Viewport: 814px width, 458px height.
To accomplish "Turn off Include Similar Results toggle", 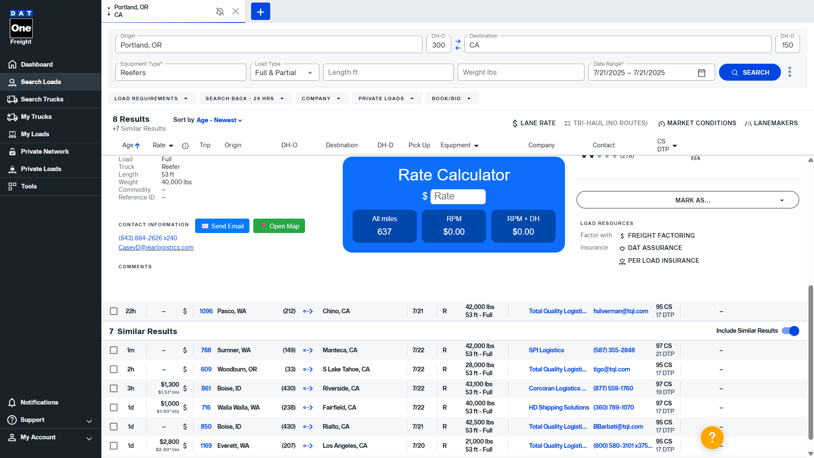I will pyautogui.click(x=790, y=331).
